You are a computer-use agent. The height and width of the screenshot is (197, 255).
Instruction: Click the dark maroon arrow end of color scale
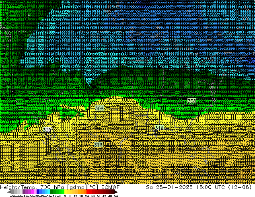point(115,192)
